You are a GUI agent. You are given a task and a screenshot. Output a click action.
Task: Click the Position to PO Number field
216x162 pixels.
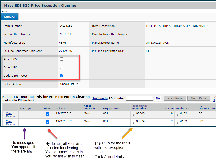(x=139, y=98)
